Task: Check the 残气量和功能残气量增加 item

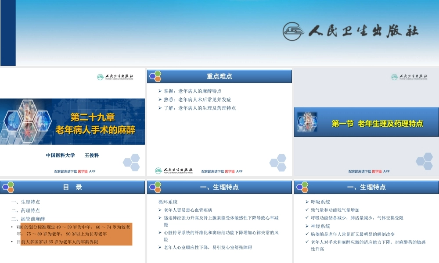Action: coord(335,210)
